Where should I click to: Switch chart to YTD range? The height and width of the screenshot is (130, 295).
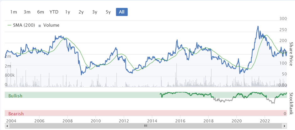click(x=54, y=12)
